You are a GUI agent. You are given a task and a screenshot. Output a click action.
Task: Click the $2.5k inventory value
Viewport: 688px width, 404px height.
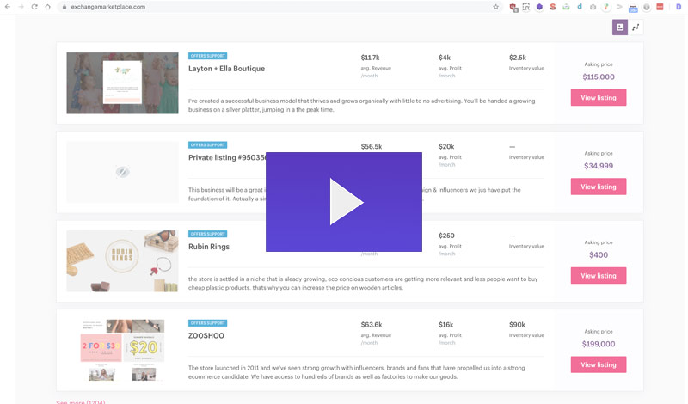coord(518,58)
